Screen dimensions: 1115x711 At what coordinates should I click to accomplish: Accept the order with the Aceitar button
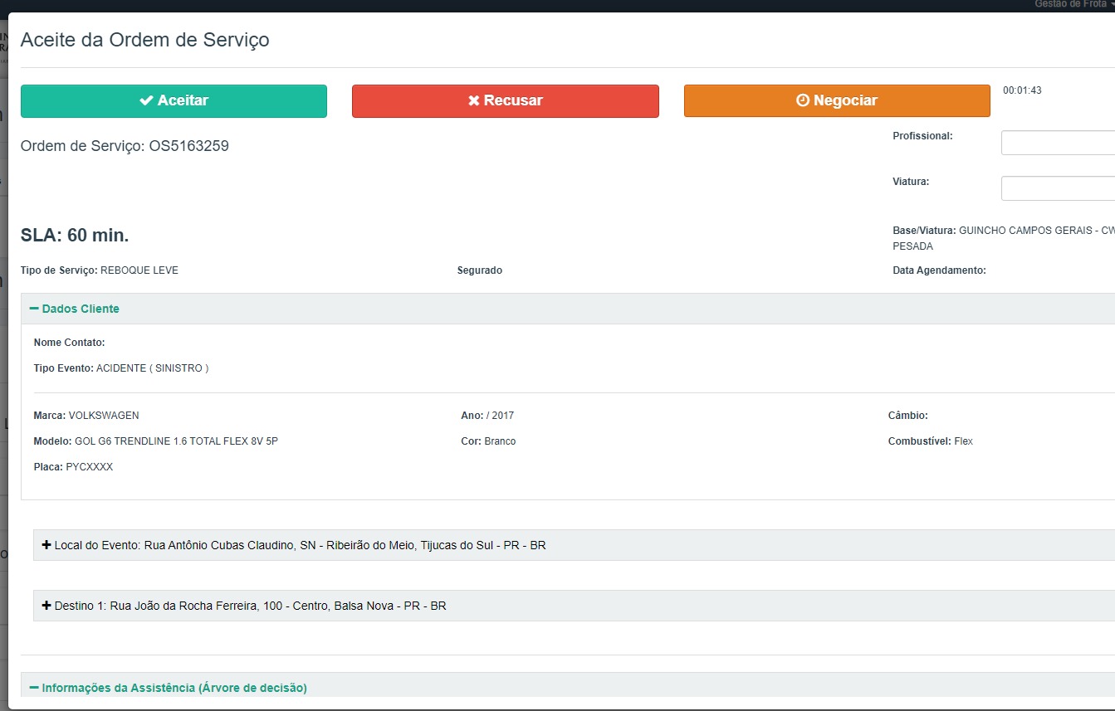click(x=174, y=100)
